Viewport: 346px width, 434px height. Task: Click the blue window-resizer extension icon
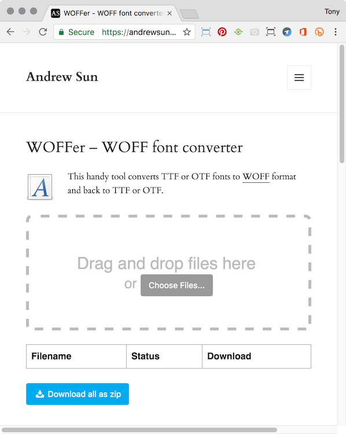pyautogui.click(x=205, y=32)
